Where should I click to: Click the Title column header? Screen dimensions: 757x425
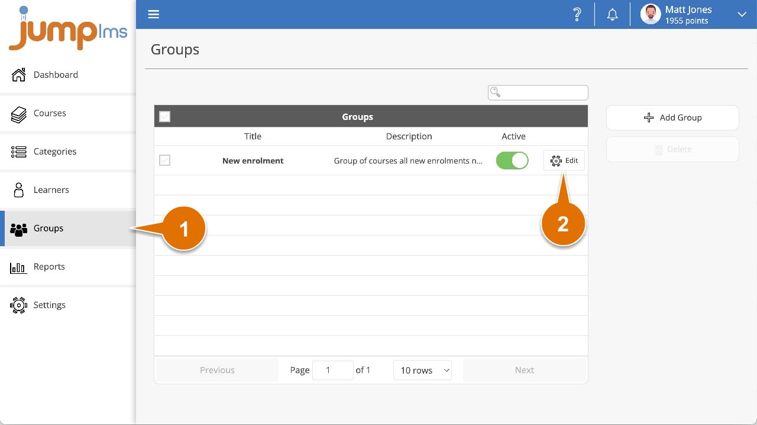coord(253,136)
